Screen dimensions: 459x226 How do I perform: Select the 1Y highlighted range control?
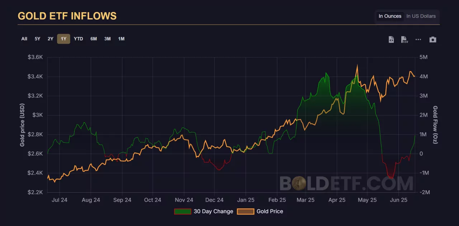coord(63,39)
